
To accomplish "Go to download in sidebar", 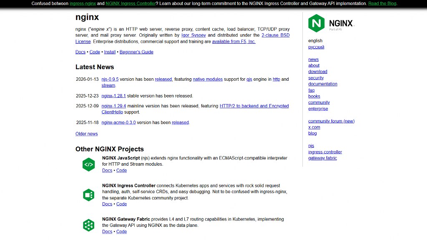I will point(318,72).
